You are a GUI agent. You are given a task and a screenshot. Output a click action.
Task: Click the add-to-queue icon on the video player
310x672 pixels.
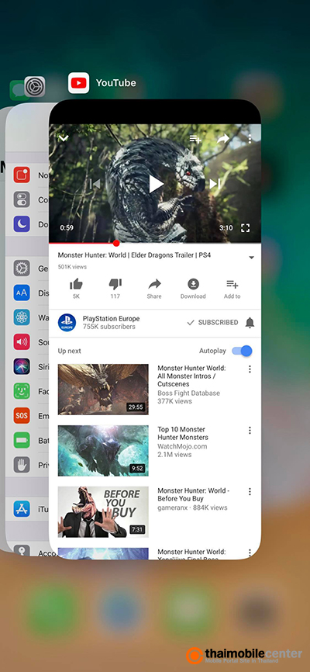[195, 138]
